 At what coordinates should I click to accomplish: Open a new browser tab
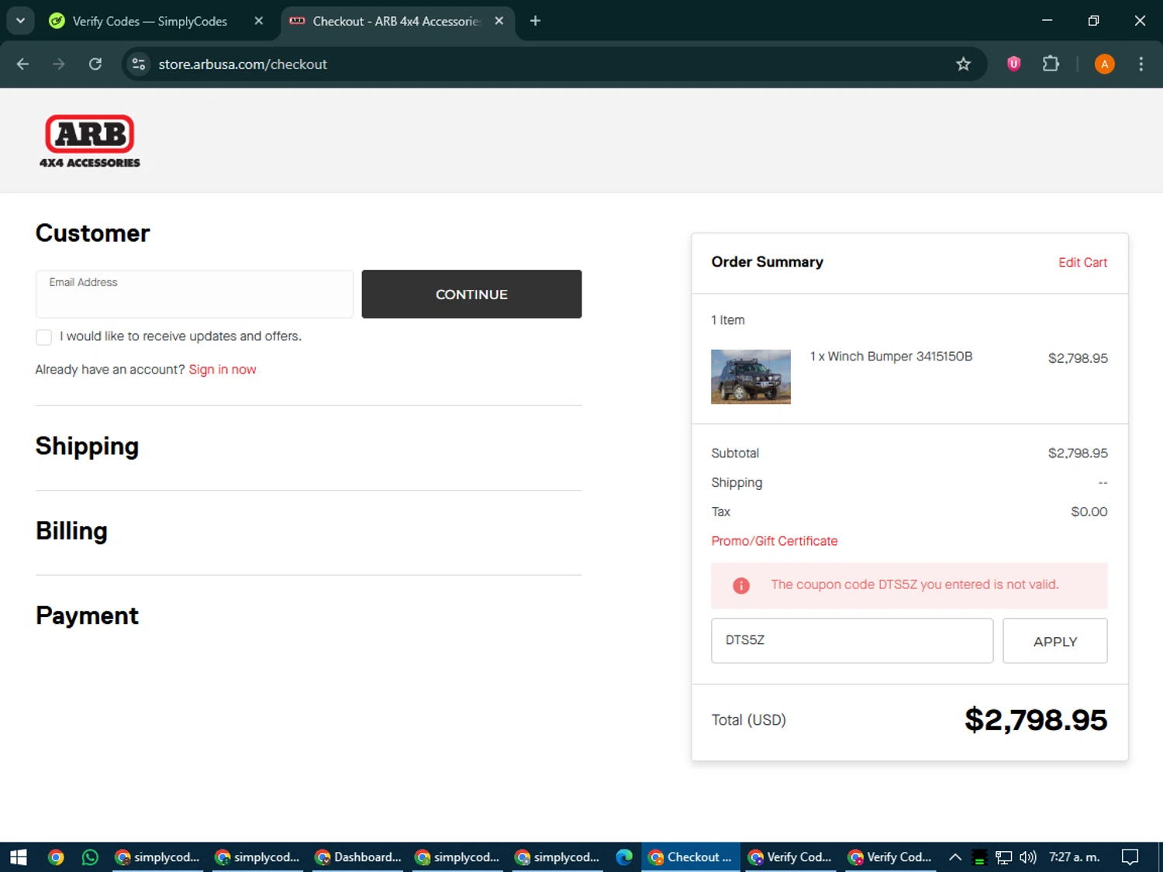[x=535, y=21]
